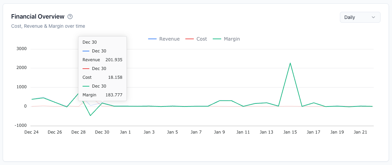Click the Revenue value 201.935 in tooltip
The image size is (392, 165).
pos(115,60)
